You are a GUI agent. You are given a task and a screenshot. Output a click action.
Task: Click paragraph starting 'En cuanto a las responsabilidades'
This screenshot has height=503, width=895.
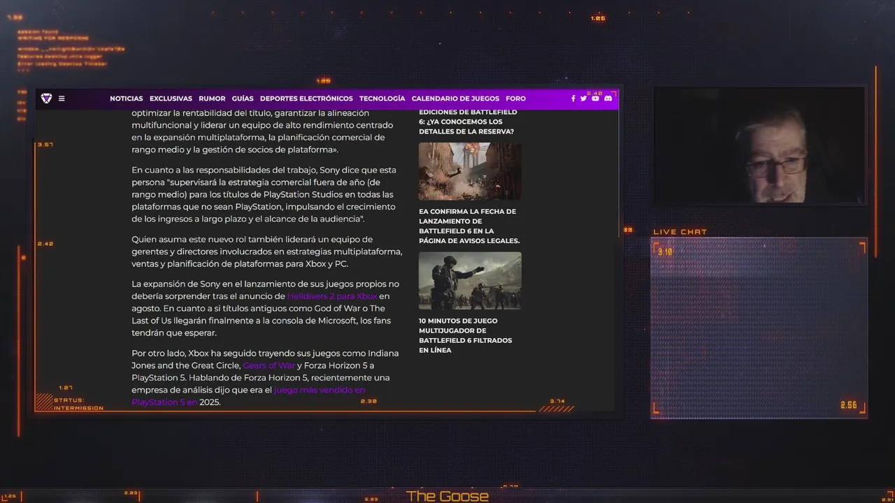[x=264, y=194]
